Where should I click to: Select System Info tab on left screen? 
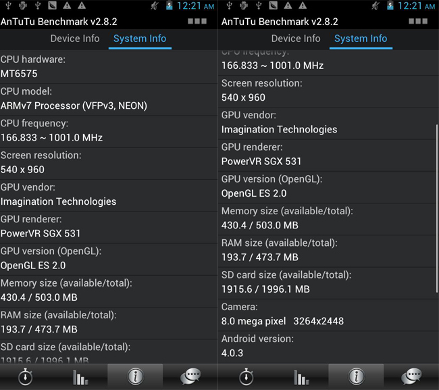(140, 39)
